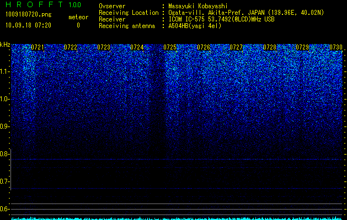
Task: Click the 1.0 kHz axis label
Action: pyautogui.click(x=4, y=99)
